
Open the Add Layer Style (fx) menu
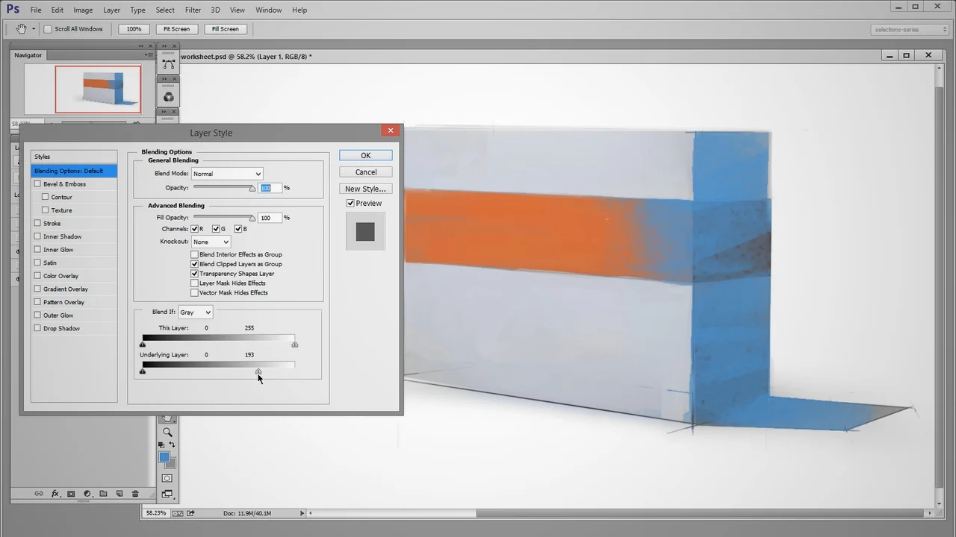[x=55, y=493]
